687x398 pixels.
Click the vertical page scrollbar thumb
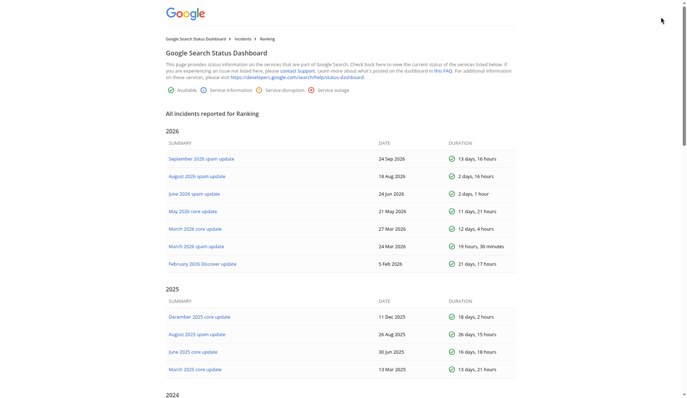(x=684, y=75)
